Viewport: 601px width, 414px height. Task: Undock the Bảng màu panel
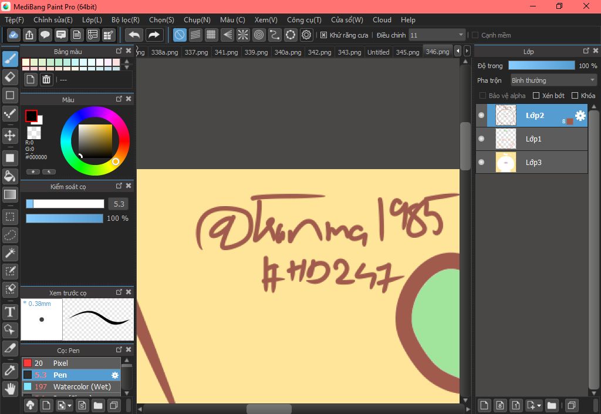point(119,51)
